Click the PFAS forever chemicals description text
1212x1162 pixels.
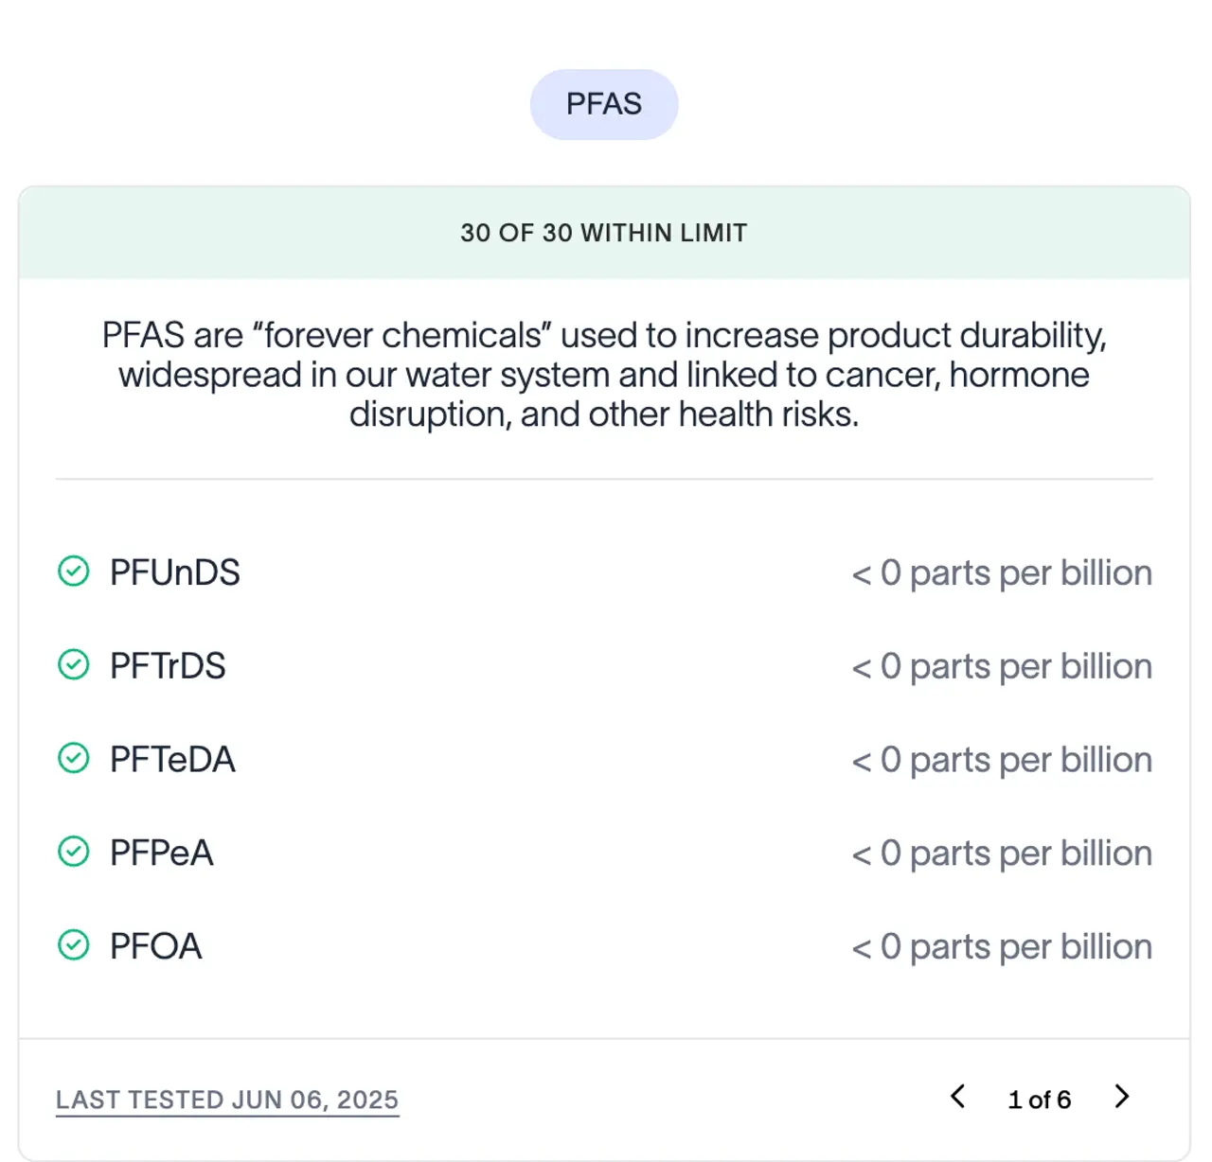tap(604, 375)
